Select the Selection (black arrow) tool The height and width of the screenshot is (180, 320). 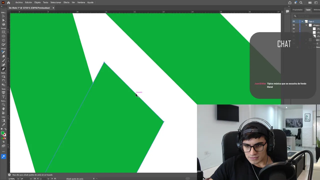pyautogui.click(x=3, y=16)
